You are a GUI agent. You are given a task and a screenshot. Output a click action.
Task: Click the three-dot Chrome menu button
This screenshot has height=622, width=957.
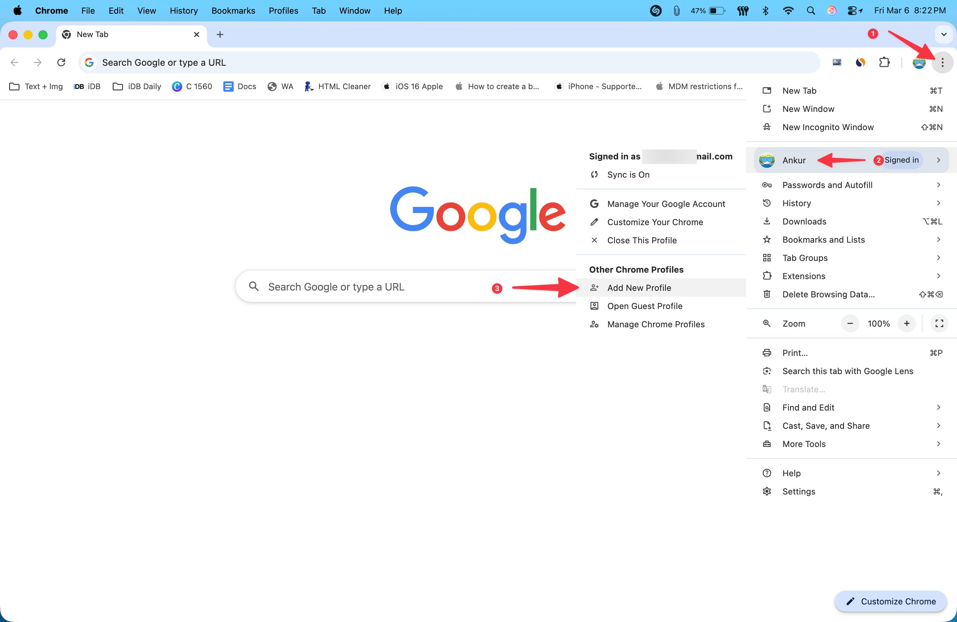(x=942, y=62)
